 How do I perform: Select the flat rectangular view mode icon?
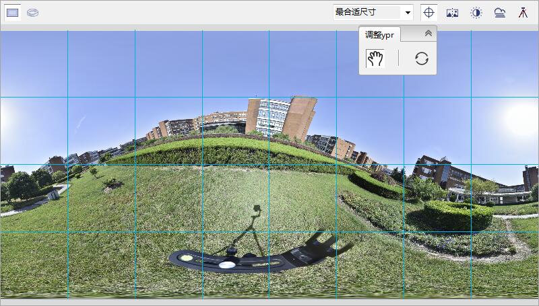coord(12,13)
